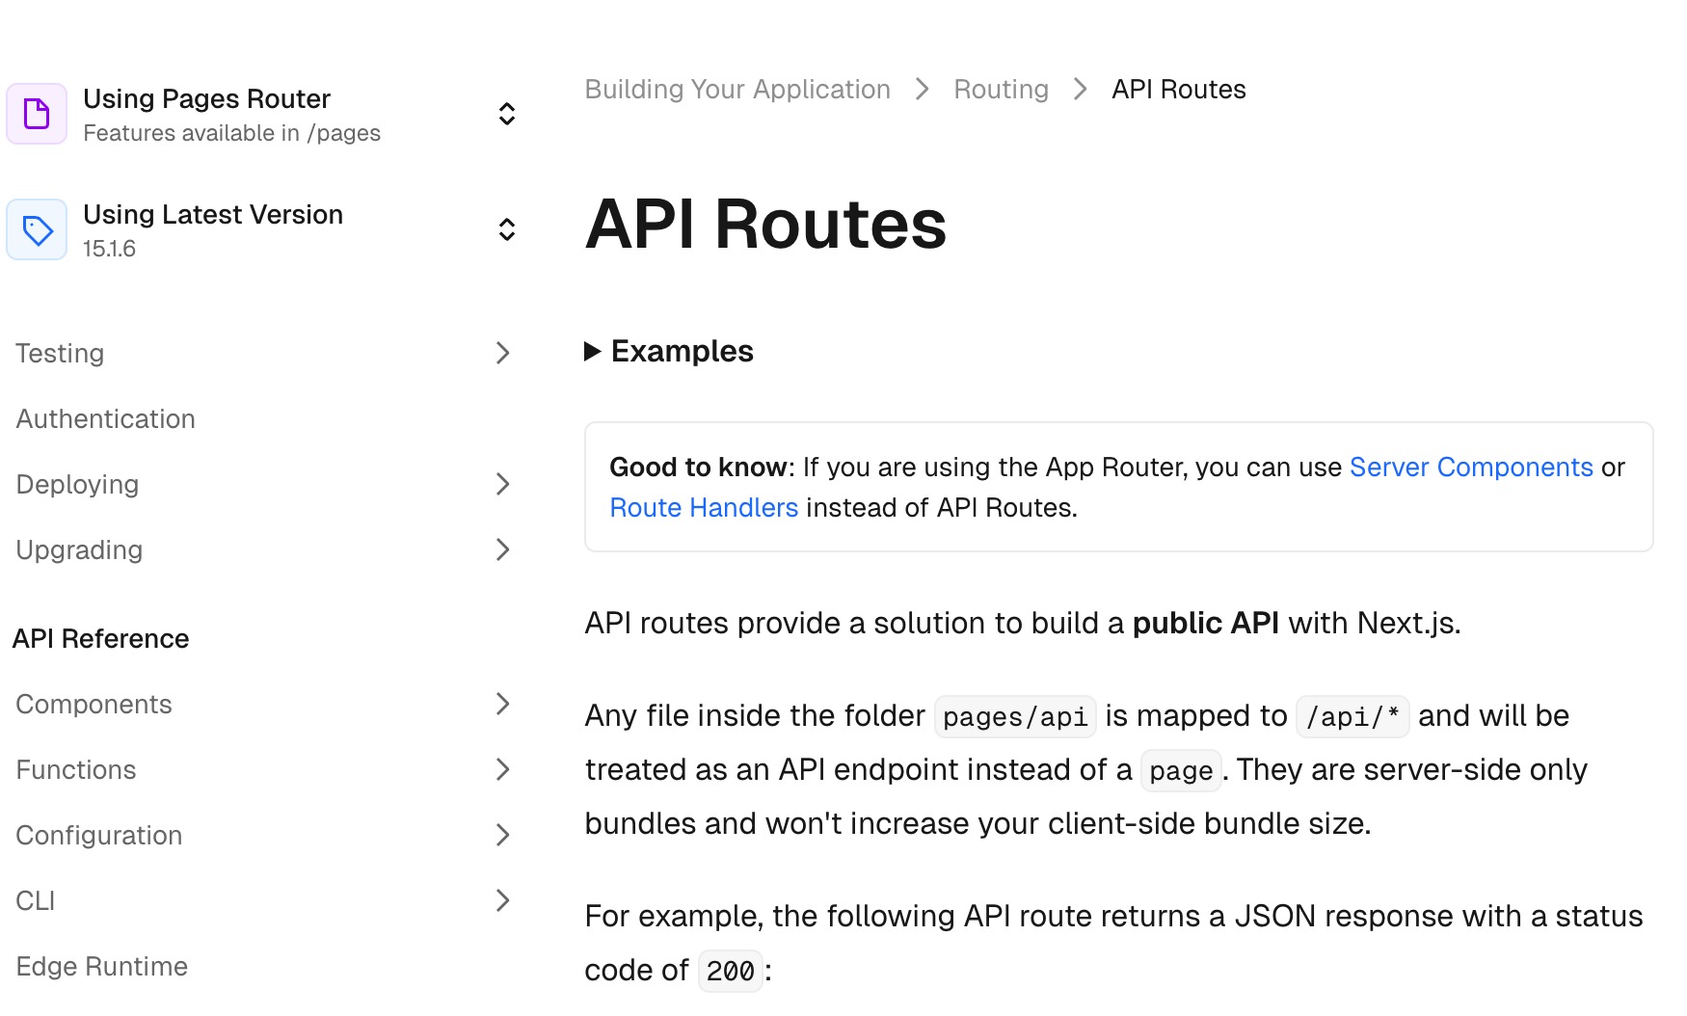The width and height of the screenshot is (1687, 1016).
Task: Expand the Functions section chevron
Action: click(x=502, y=769)
